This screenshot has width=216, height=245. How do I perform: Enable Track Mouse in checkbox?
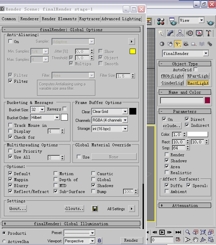(10, 125)
